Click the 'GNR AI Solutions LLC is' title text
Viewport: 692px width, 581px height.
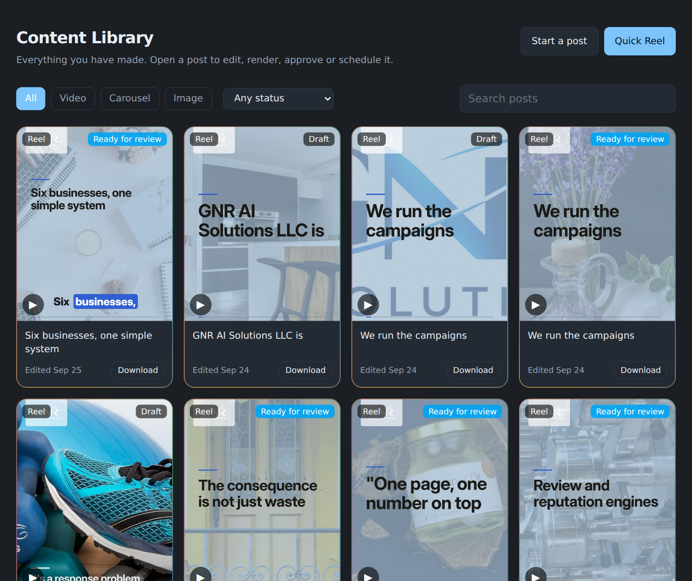(x=248, y=336)
